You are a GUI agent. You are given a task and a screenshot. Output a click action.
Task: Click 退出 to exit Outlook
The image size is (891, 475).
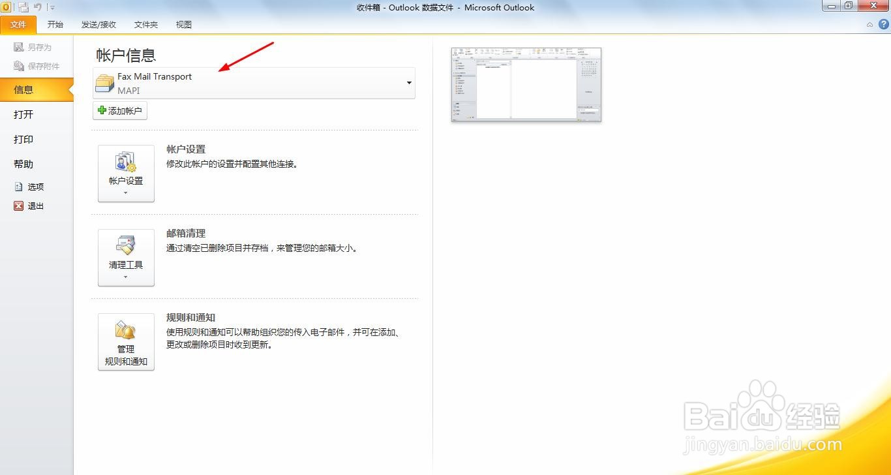29,206
